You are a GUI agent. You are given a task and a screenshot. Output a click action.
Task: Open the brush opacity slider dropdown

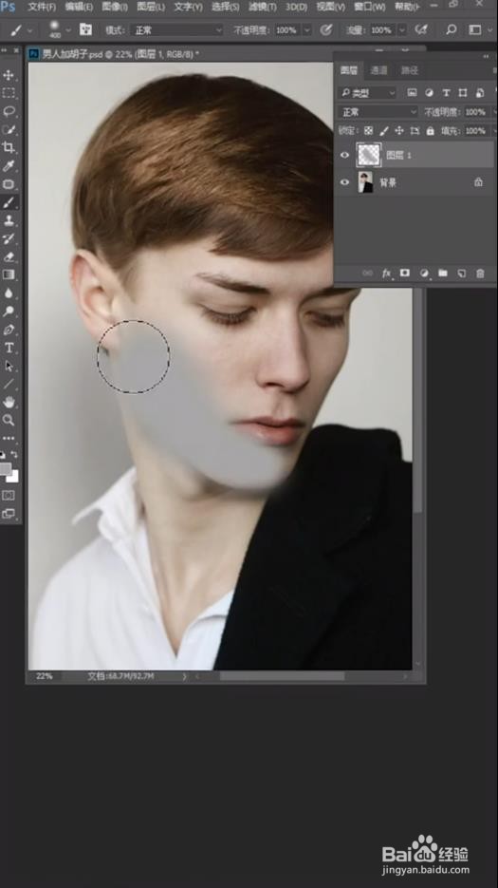pyautogui.click(x=306, y=30)
